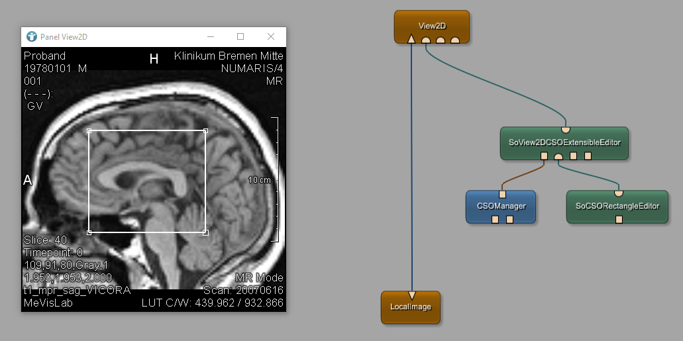
Task: Click the top-left handle of the rectangle contour
Action: pos(89,131)
